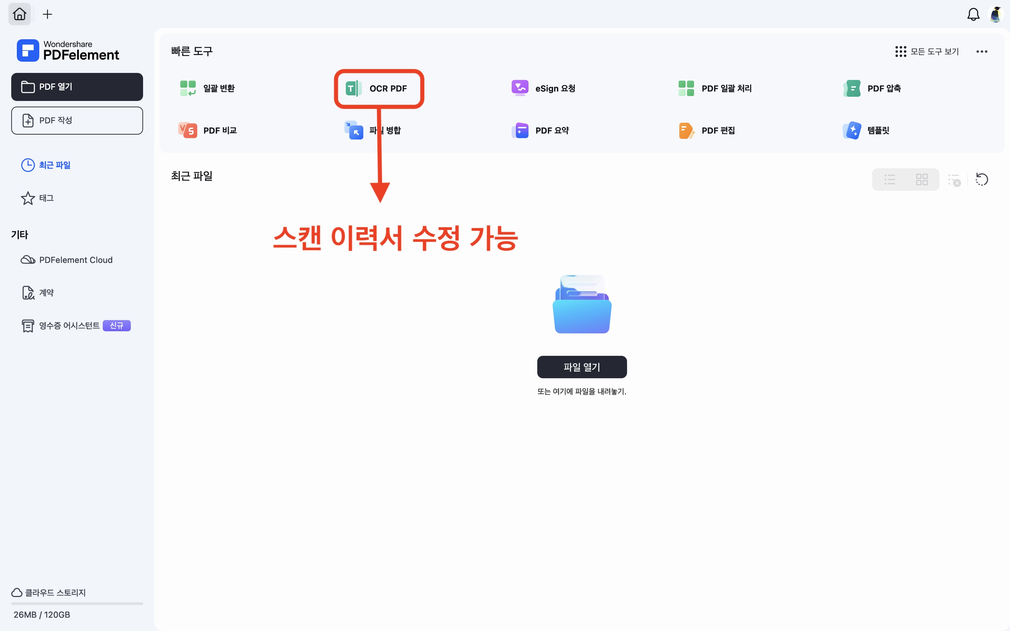Click the notification bell icon
Viewport: 1010px width, 631px height.
pos(973,15)
